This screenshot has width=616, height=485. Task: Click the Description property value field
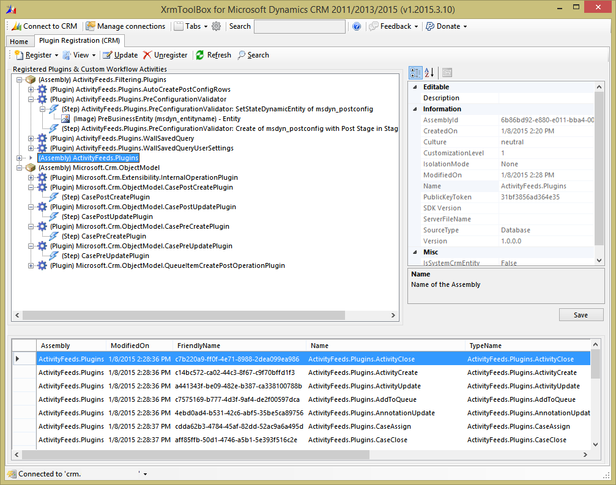click(546, 98)
